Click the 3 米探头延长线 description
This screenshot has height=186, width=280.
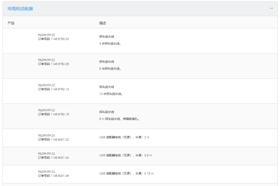click(x=110, y=43)
